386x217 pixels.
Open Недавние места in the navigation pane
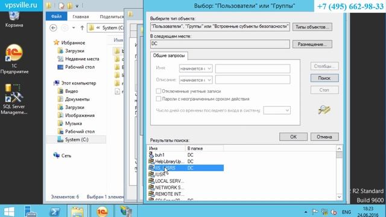click(82, 59)
